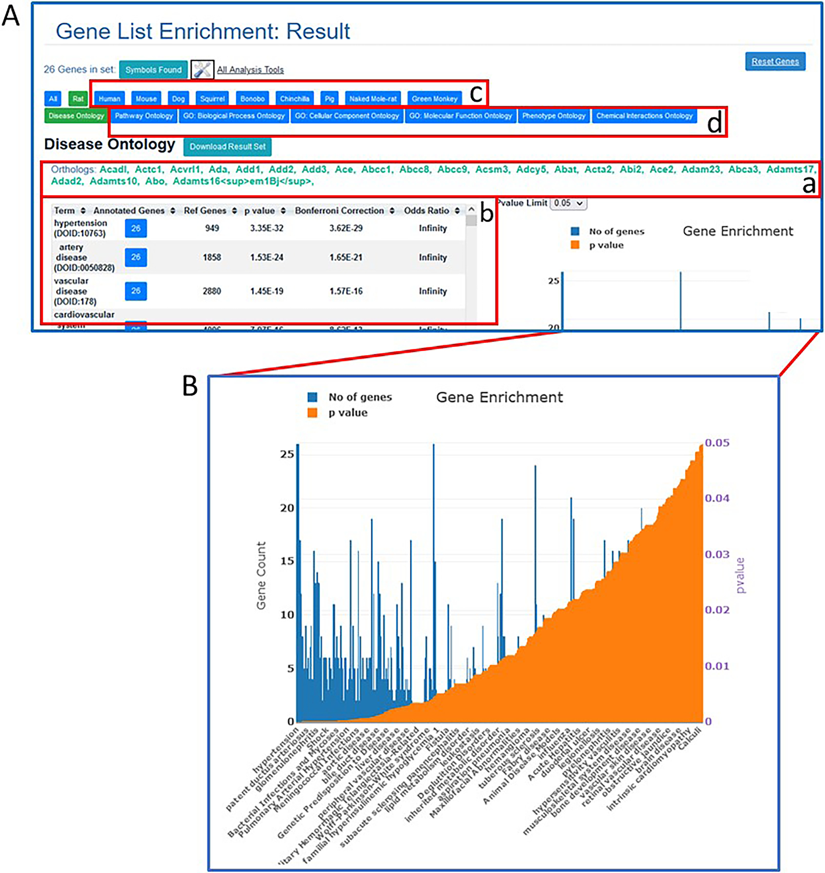Viewport: 825px width, 873px height.
Task: Select the Squirrel species filter
Action: coord(212,99)
